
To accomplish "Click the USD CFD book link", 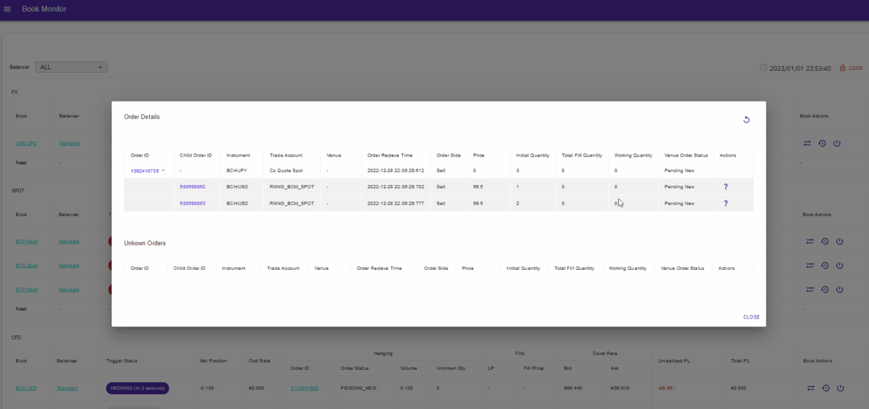I will coord(26,143).
